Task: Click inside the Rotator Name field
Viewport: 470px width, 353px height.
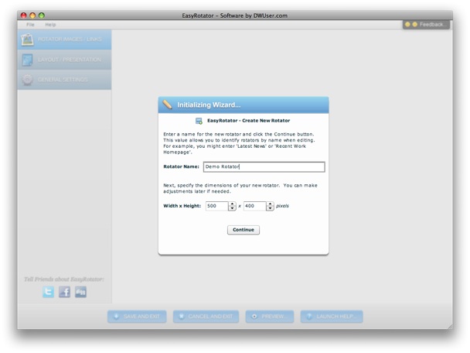Action: 263,166
